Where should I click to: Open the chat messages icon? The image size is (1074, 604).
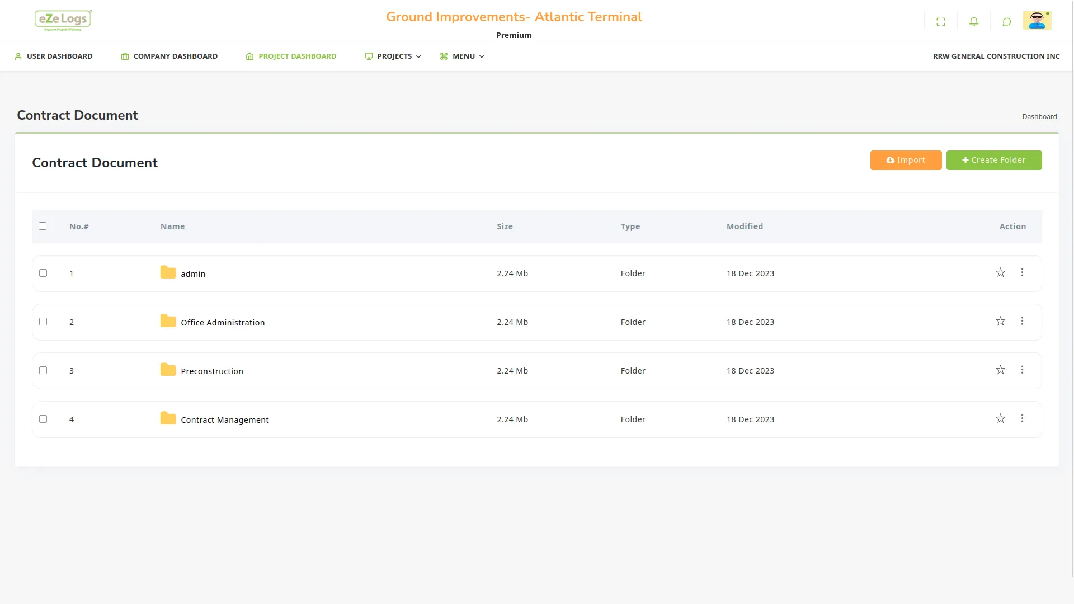pos(1007,22)
